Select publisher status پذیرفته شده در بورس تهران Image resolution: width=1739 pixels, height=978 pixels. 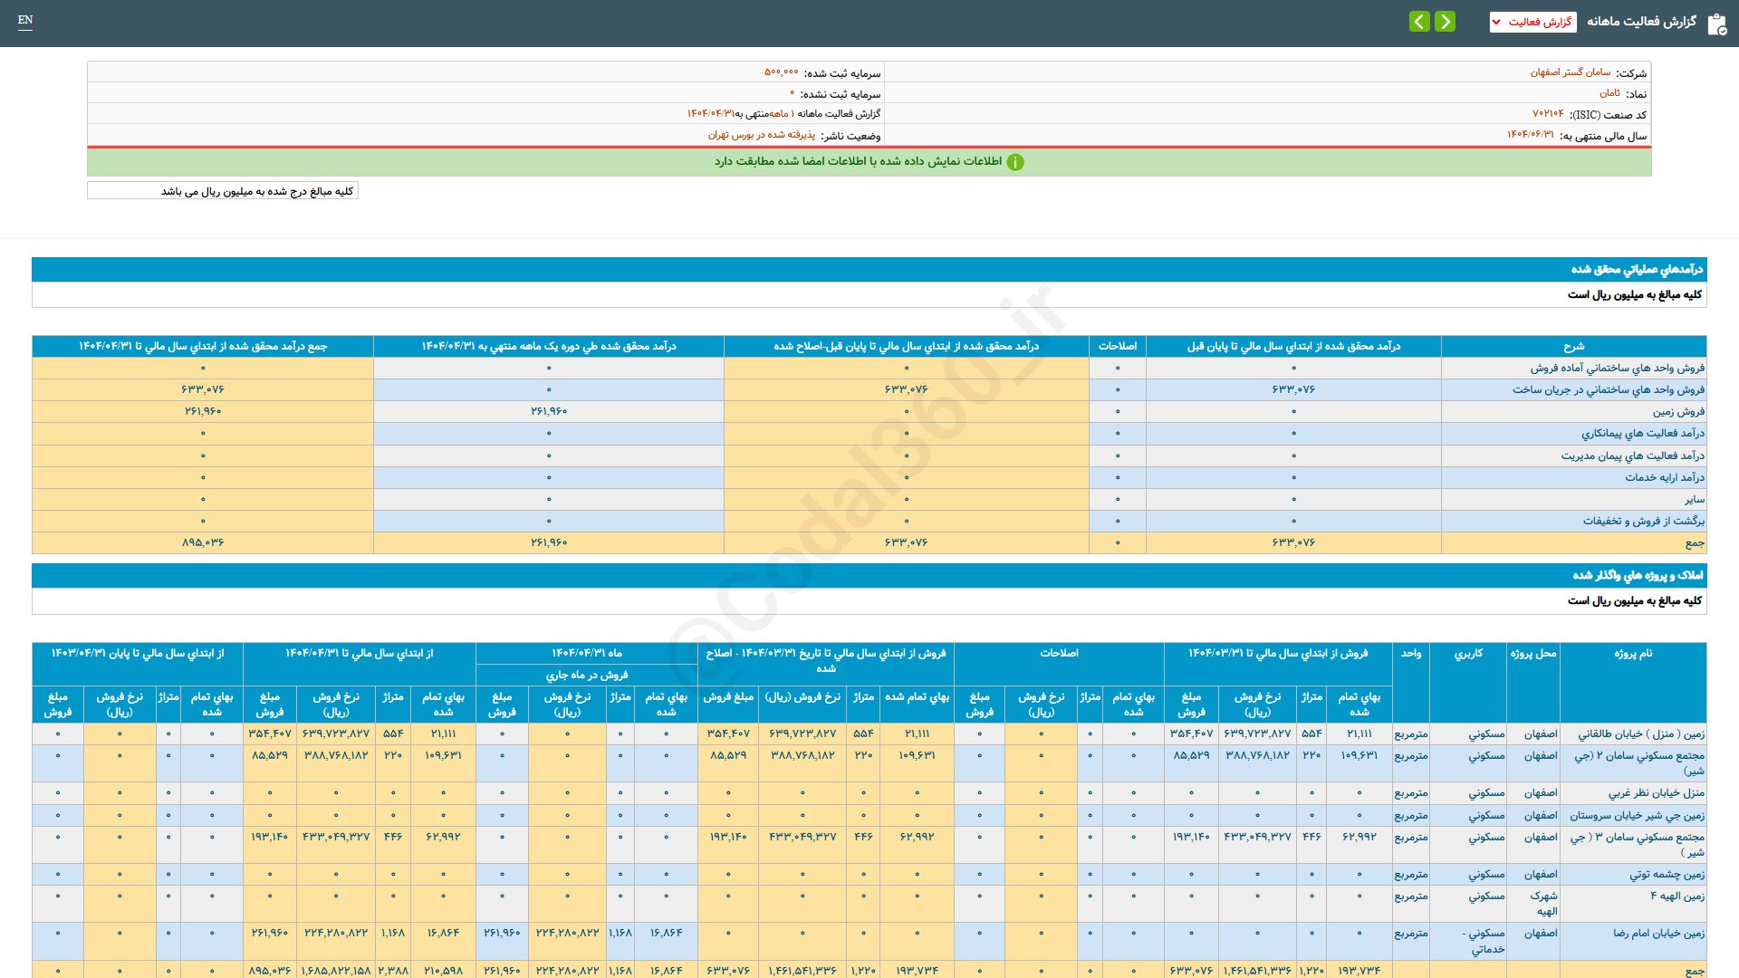(762, 135)
